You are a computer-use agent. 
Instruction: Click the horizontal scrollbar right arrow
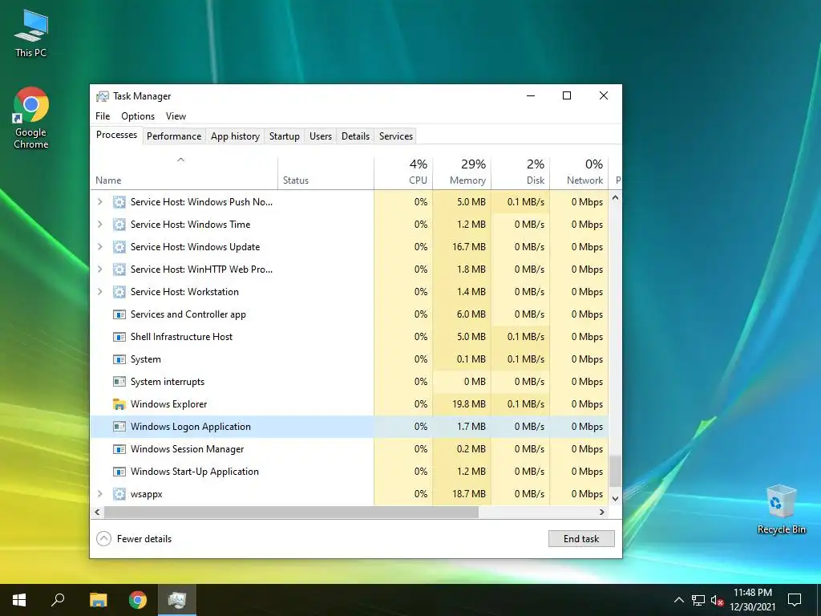coord(602,513)
